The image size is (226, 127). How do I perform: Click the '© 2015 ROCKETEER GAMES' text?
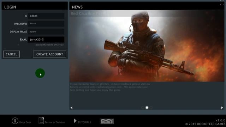pyautogui.click(x=205, y=124)
